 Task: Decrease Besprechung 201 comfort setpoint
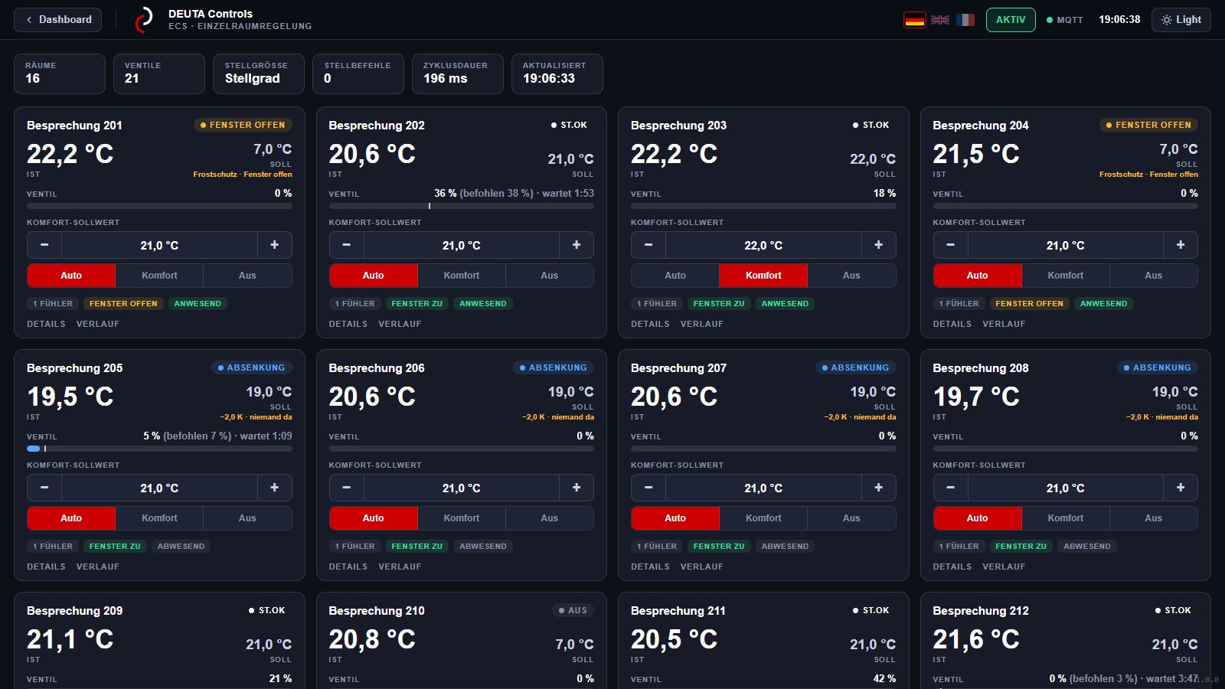click(x=44, y=245)
